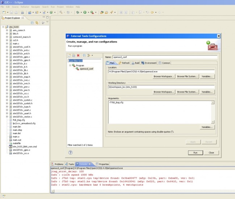The height and width of the screenshot is (199, 235).
Task: Click the Debug bug icon in main toolbar
Action: tap(77, 12)
